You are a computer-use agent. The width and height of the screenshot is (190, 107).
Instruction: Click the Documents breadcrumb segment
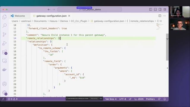(x=40, y=21)
